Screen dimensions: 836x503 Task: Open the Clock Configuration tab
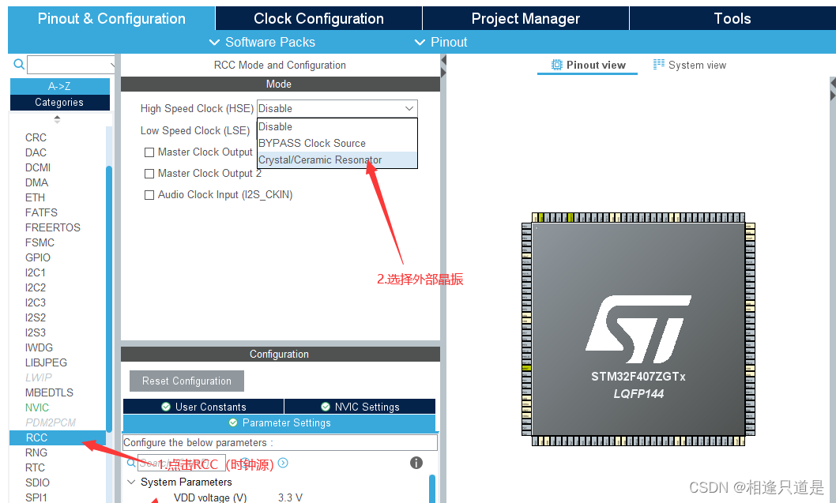[x=318, y=19]
